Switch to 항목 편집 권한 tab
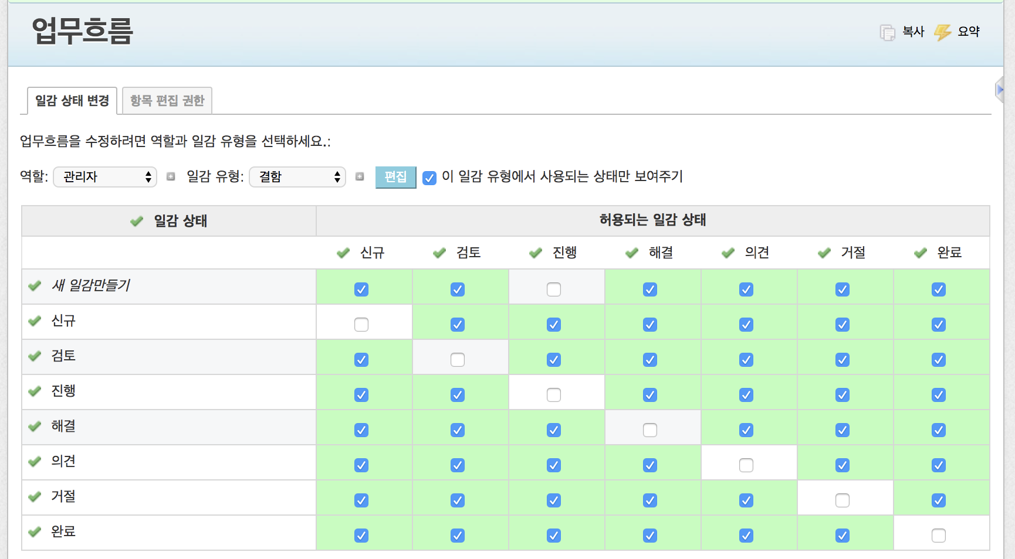Image resolution: width=1015 pixels, height=559 pixels. click(167, 101)
